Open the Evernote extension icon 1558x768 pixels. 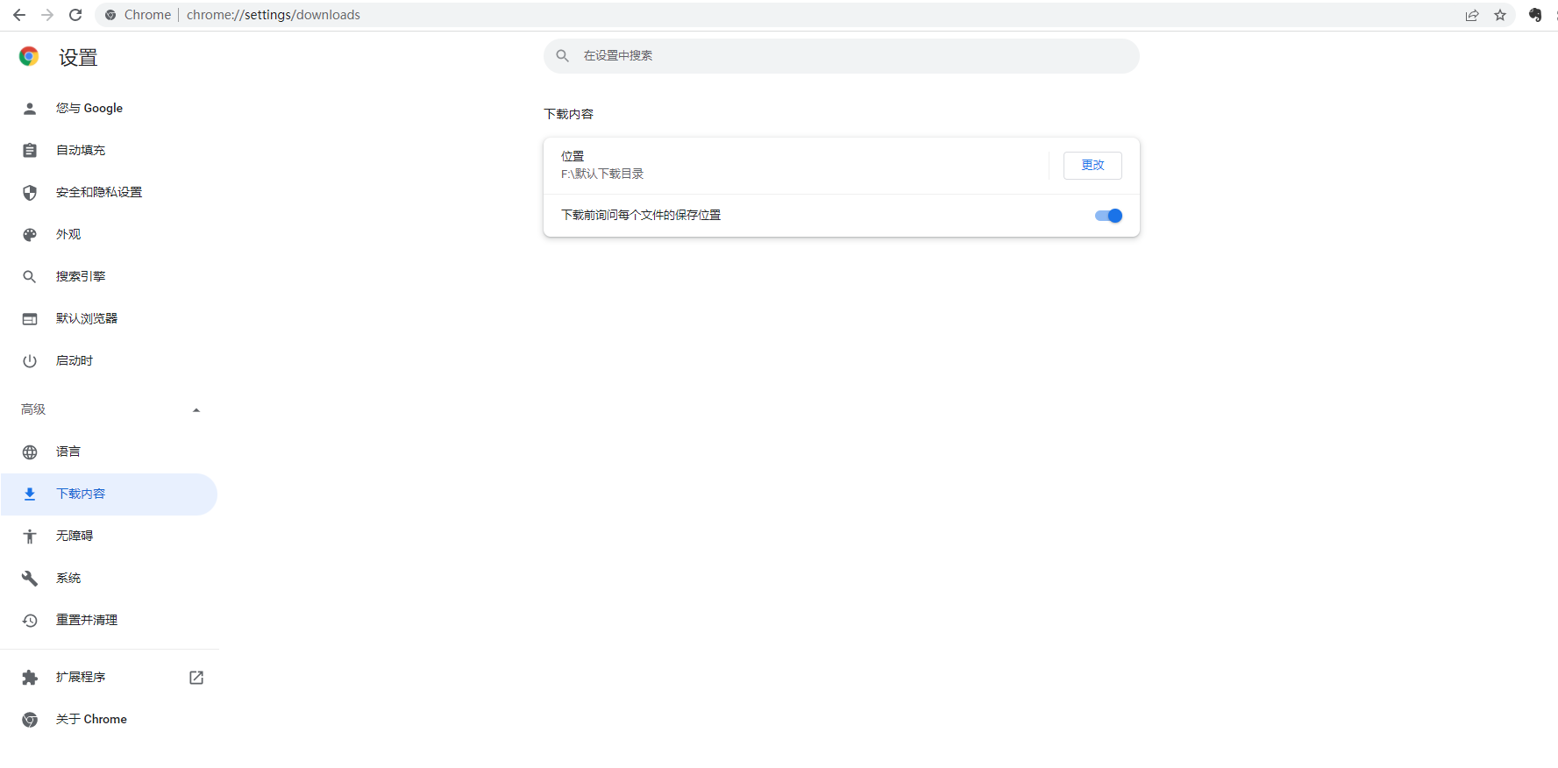pos(1535,15)
